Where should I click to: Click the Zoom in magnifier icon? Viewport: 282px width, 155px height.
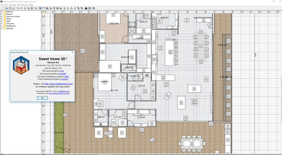[x=78, y=8]
